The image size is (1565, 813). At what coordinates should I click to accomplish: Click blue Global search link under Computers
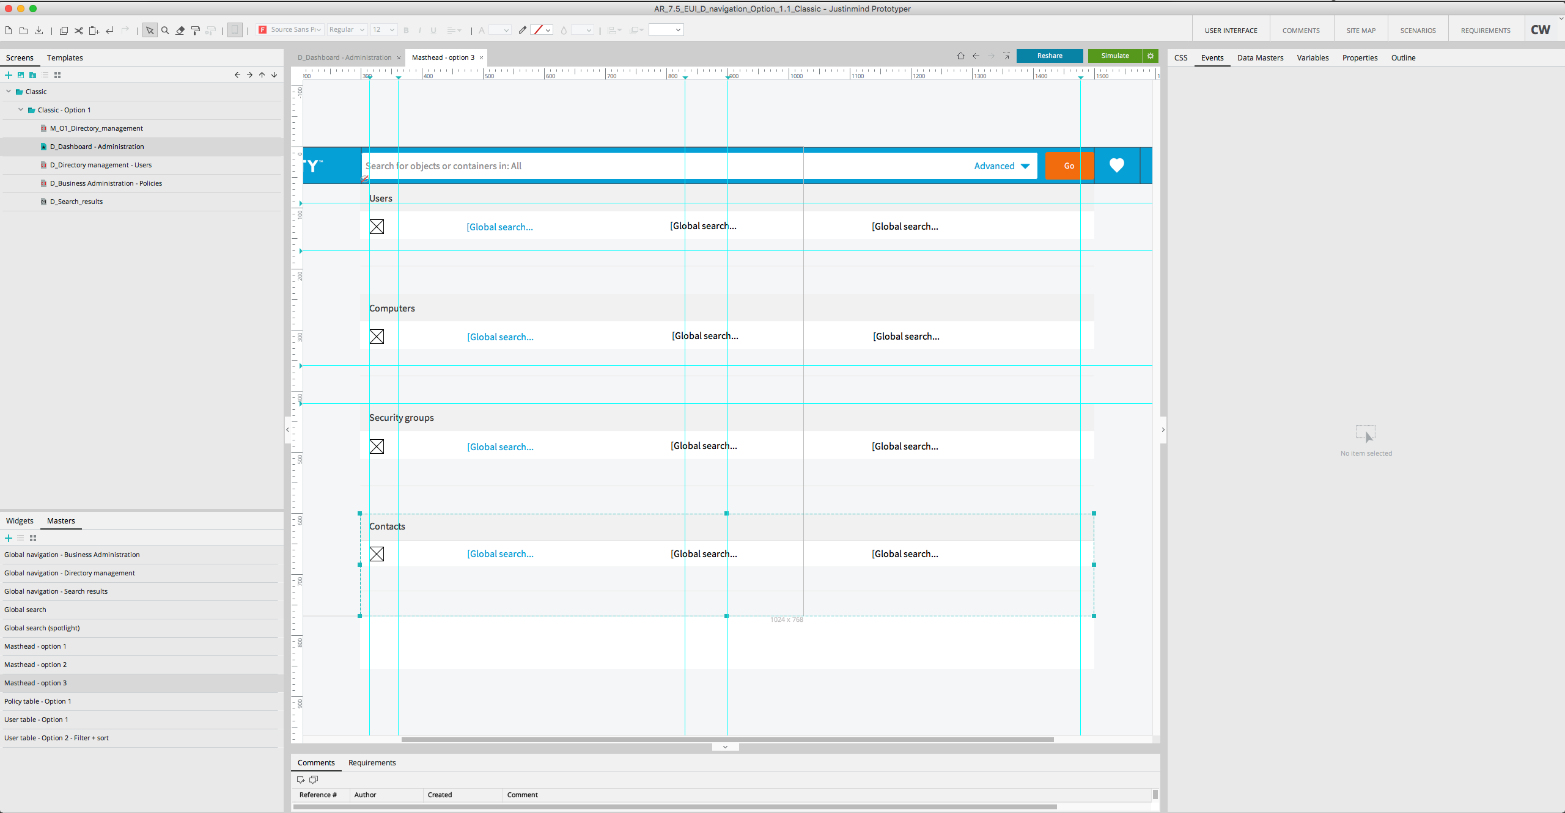[501, 337]
